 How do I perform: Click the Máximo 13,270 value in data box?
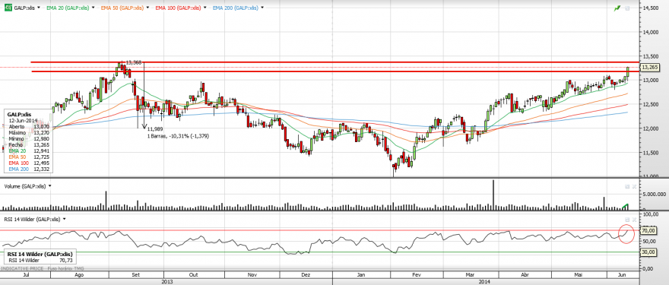pyautogui.click(x=42, y=133)
